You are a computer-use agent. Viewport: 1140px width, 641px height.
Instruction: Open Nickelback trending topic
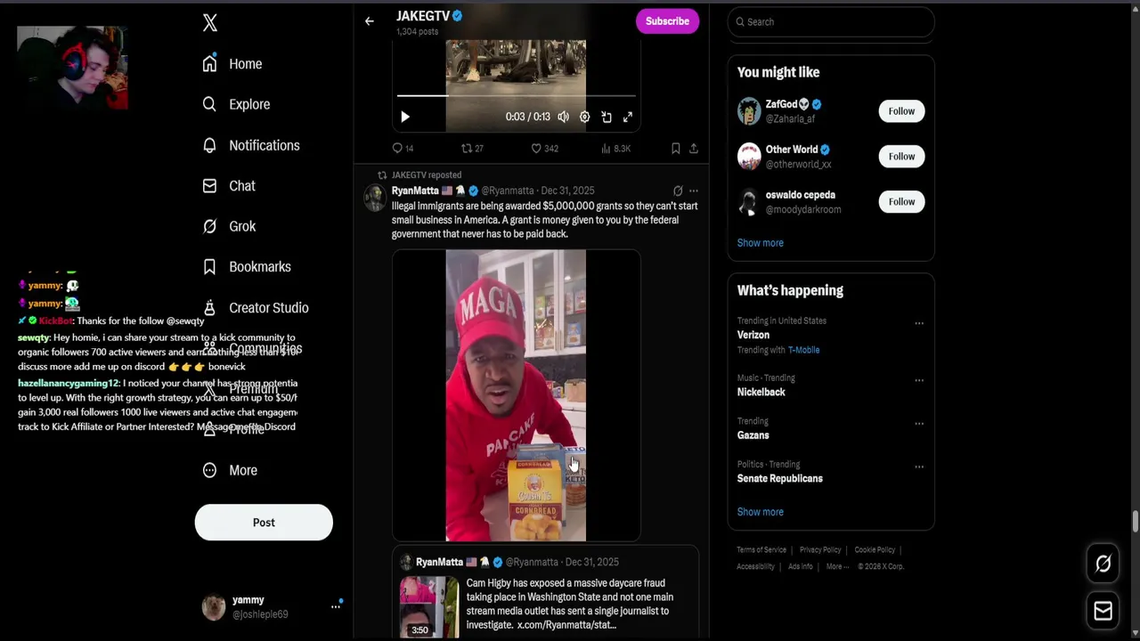[761, 392]
